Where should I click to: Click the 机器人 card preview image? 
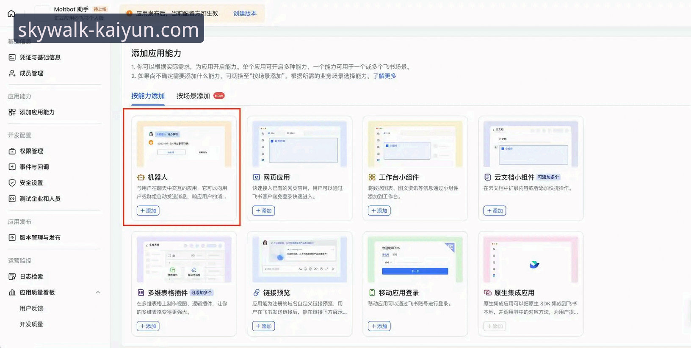184,144
